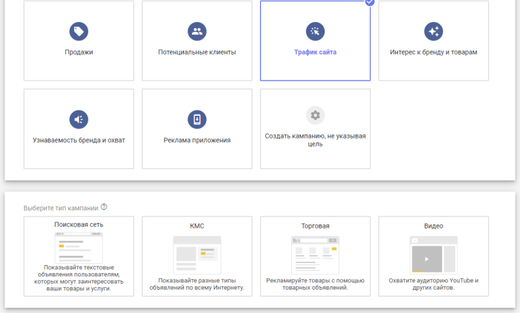Toggle the blue checkmark on Трафик сайта
This screenshot has height=313, width=520.
coord(370,2)
